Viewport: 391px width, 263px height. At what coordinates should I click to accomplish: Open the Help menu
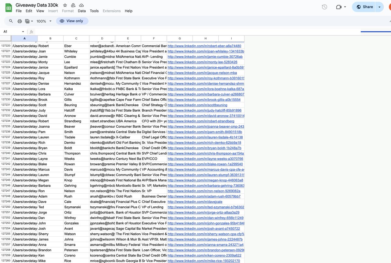coord(129,11)
